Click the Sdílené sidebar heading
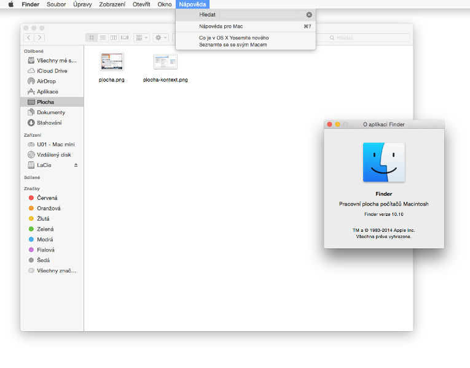This screenshot has height=368, width=470. (32, 177)
